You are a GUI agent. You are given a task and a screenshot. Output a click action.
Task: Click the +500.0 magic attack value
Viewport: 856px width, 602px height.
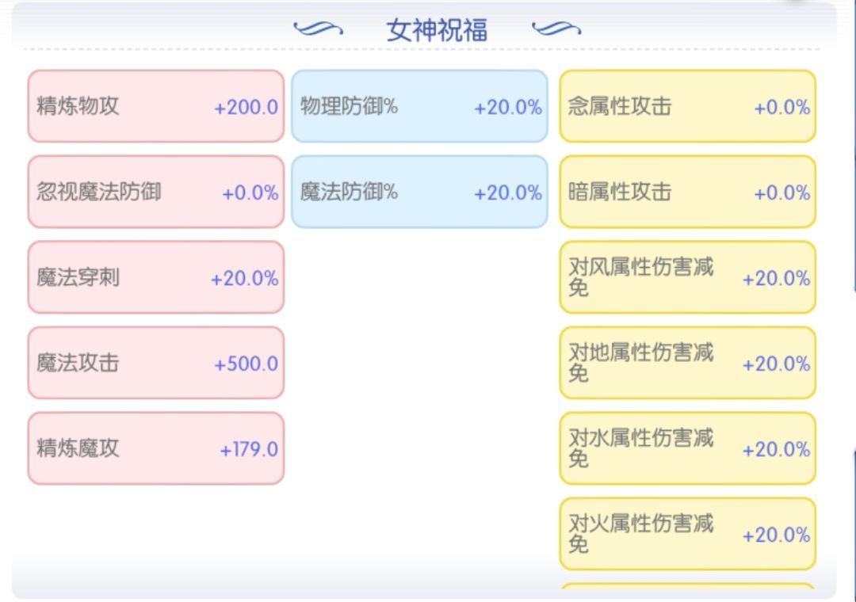pyautogui.click(x=246, y=364)
